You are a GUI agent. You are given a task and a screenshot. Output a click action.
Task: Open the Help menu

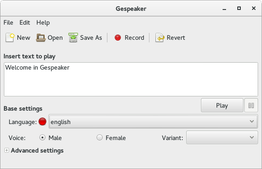pos(43,22)
